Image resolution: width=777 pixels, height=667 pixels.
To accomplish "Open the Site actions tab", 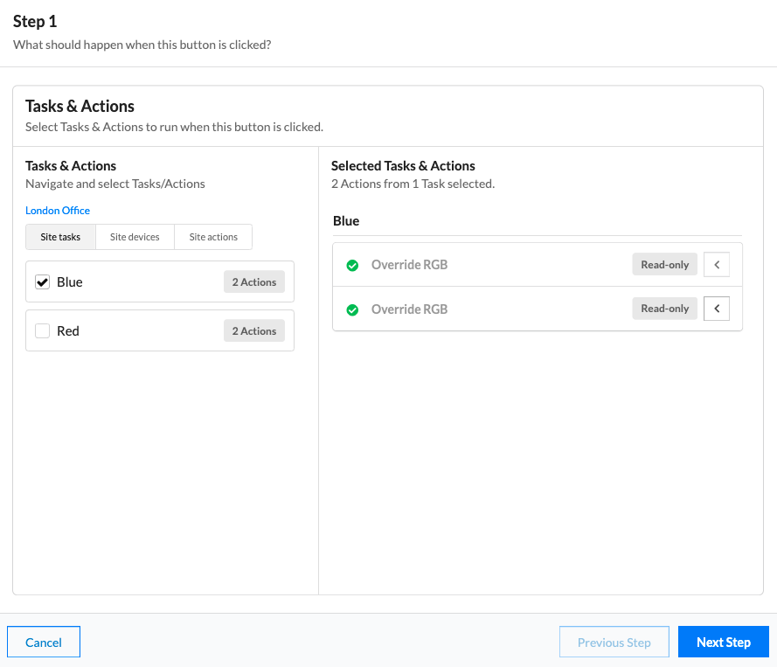I will click(213, 237).
